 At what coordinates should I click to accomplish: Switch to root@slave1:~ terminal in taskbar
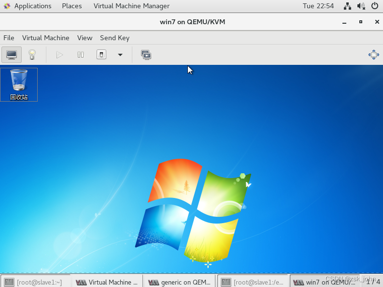(x=36, y=282)
